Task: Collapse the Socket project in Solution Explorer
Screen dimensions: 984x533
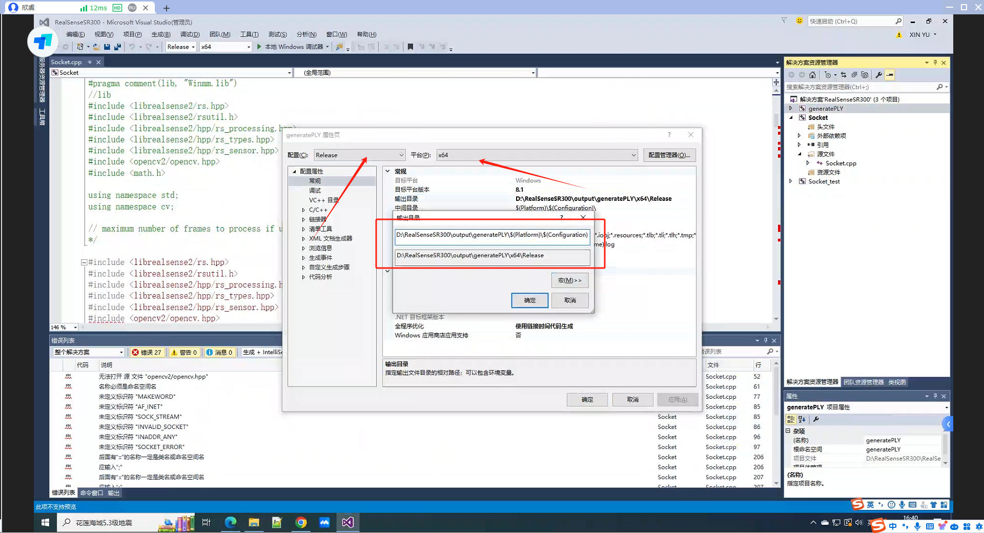Action: click(x=791, y=118)
